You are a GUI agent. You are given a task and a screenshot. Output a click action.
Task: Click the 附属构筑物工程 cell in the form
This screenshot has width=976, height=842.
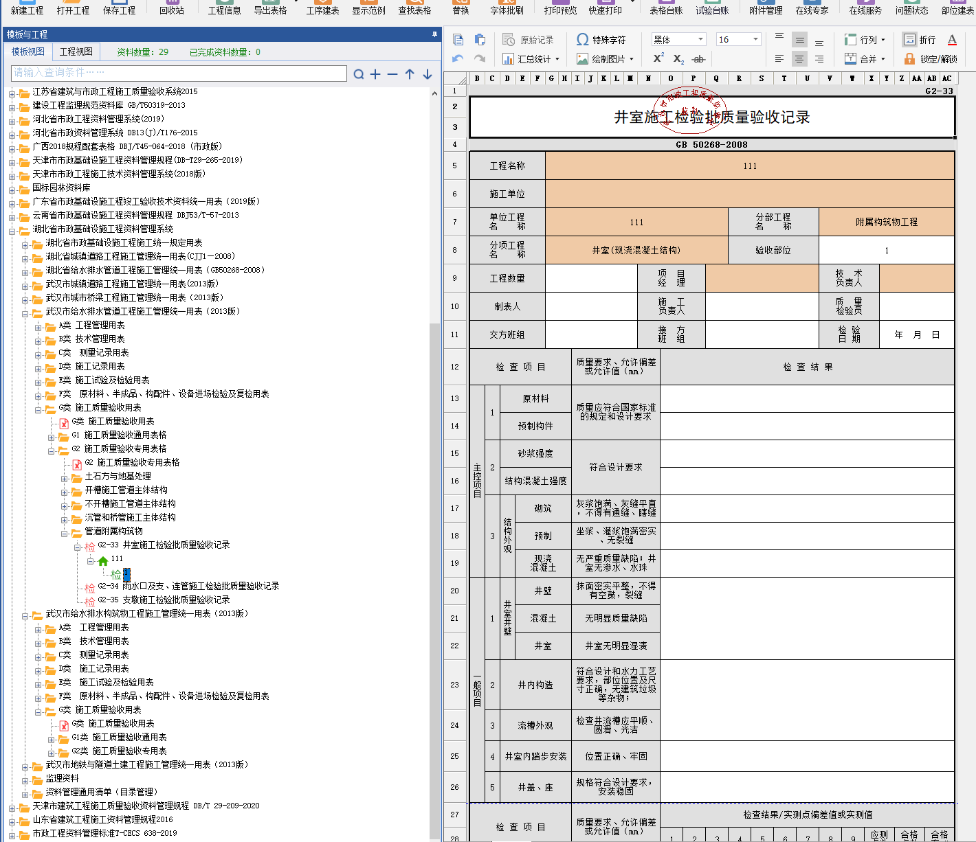click(886, 222)
